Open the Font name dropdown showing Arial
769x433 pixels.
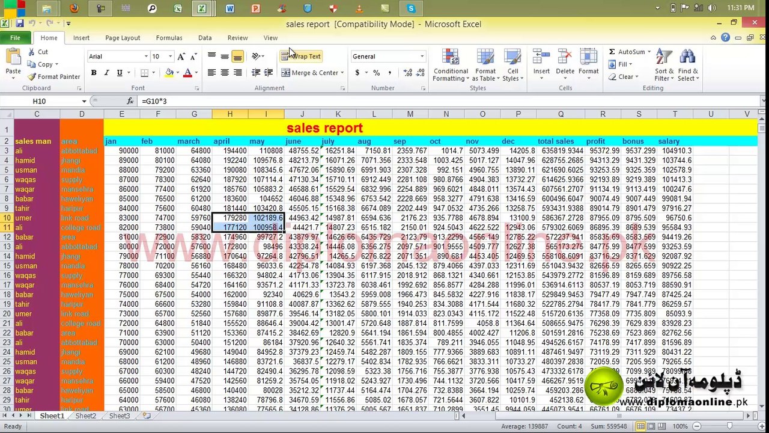point(146,57)
